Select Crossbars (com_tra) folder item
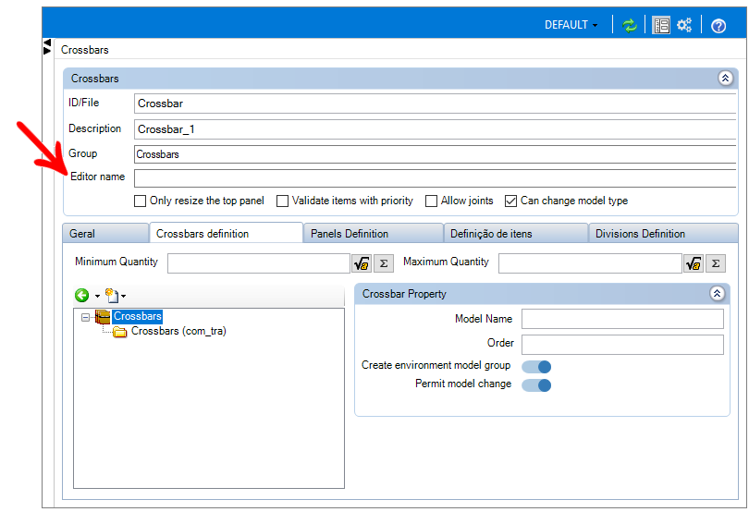Viewport: 749px width, 512px height. coord(178,331)
